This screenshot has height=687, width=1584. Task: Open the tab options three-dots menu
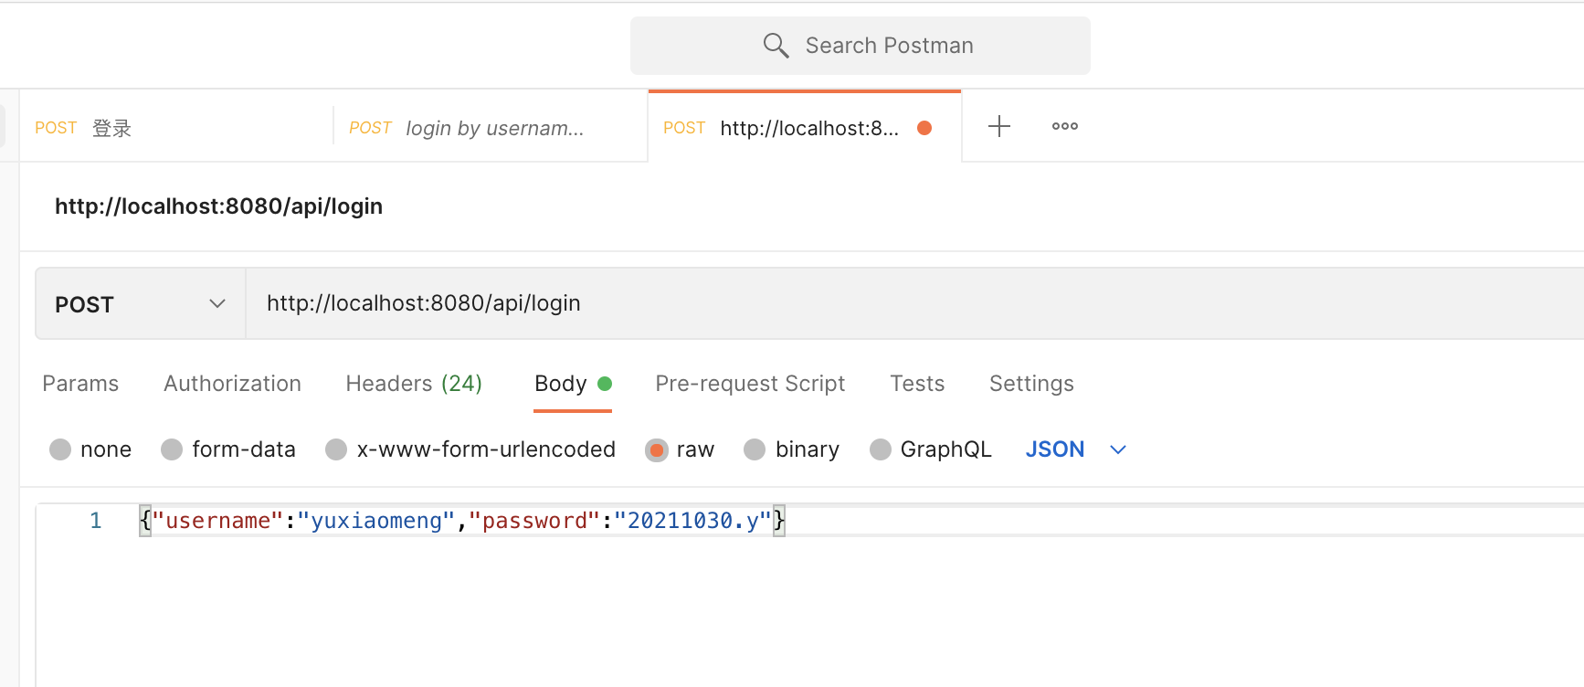point(1064,126)
